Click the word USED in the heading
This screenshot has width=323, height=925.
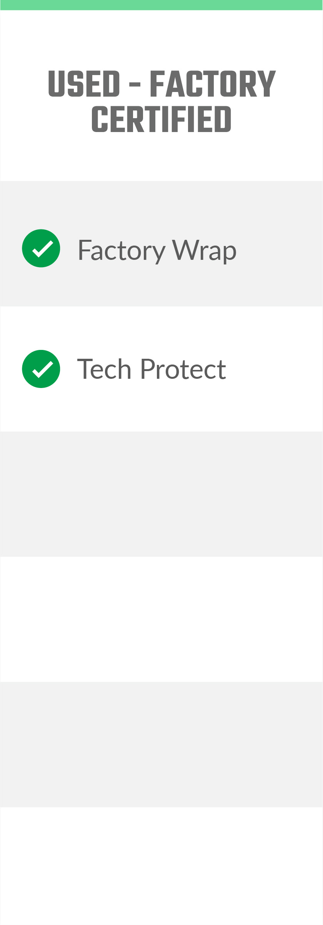pos(84,84)
